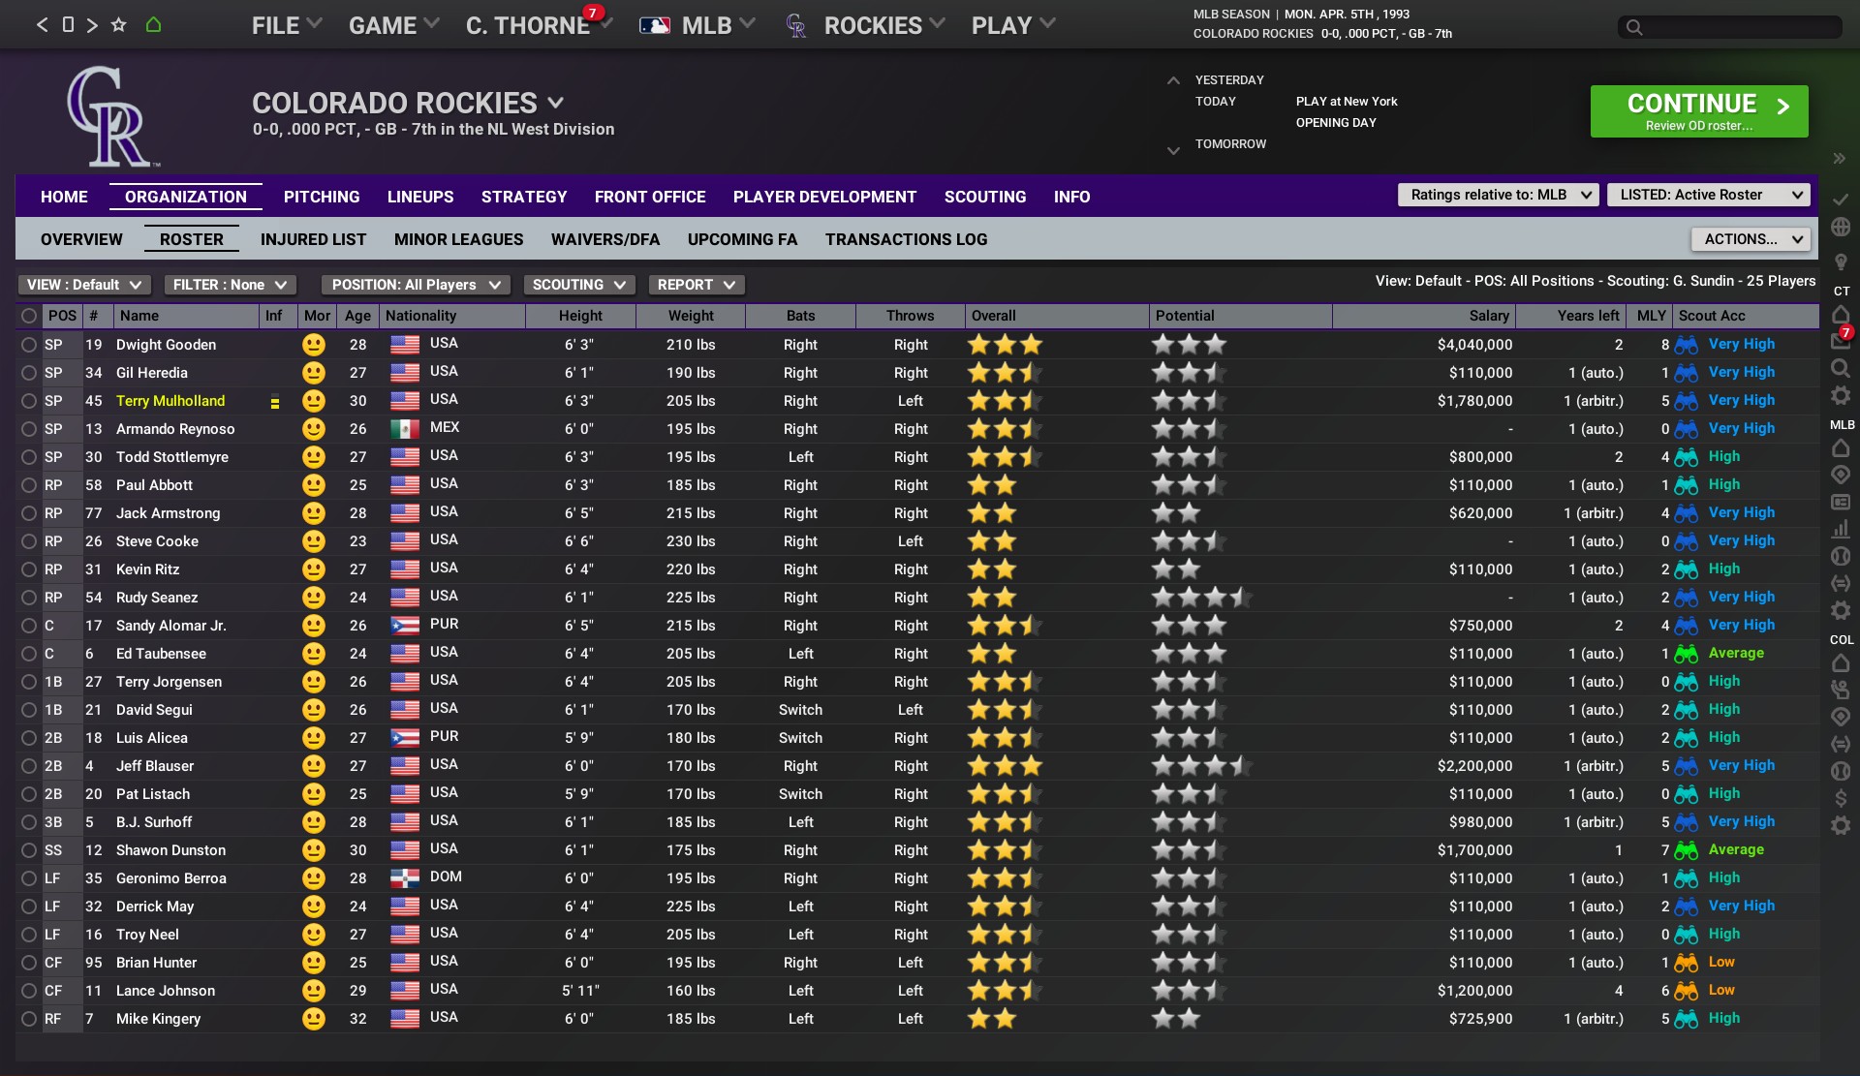Click the MLB logo icon

tap(655, 26)
